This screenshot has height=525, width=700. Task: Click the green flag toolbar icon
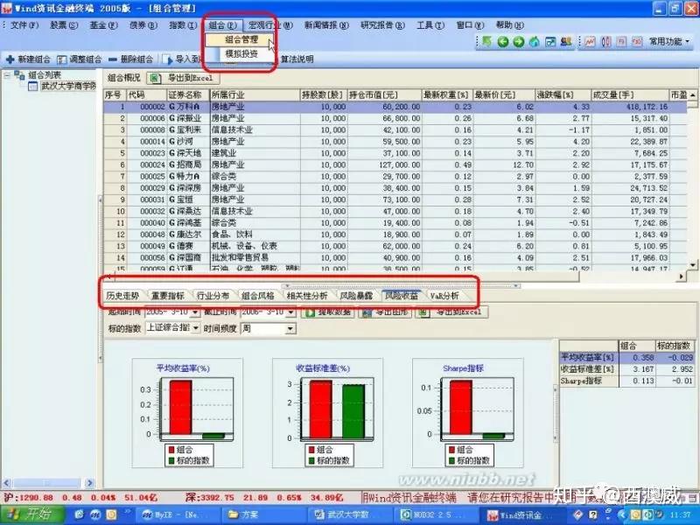(487, 41)
